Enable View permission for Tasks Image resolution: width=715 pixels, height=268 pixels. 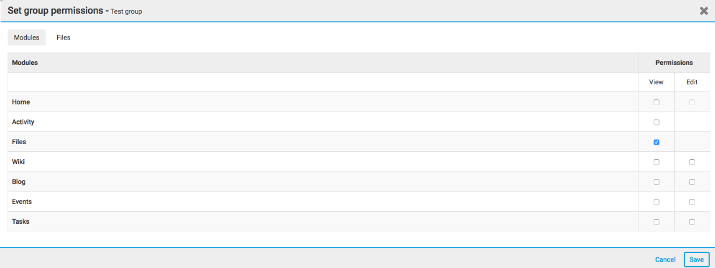coord(657,222)
